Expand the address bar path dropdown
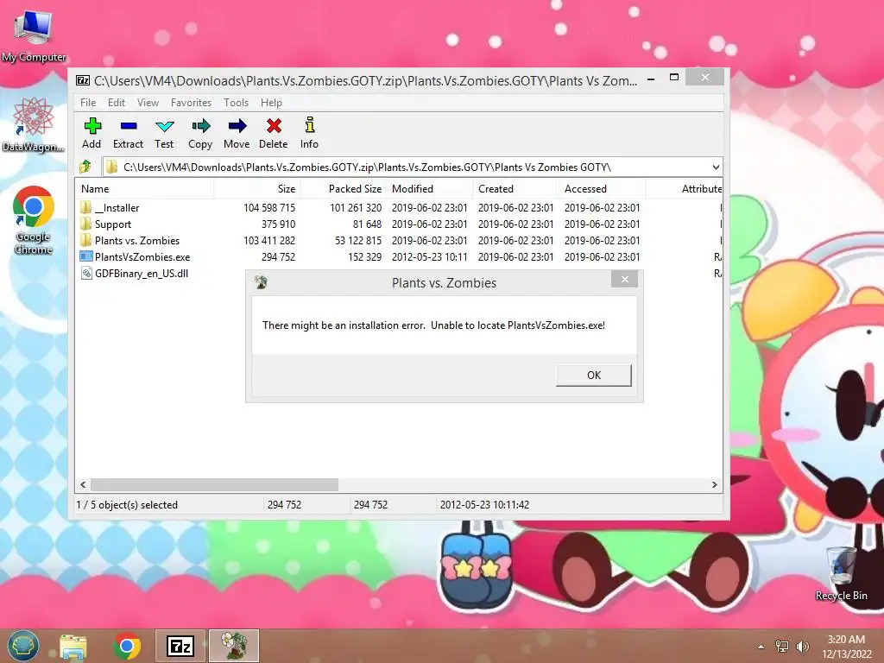 [716, 167]
